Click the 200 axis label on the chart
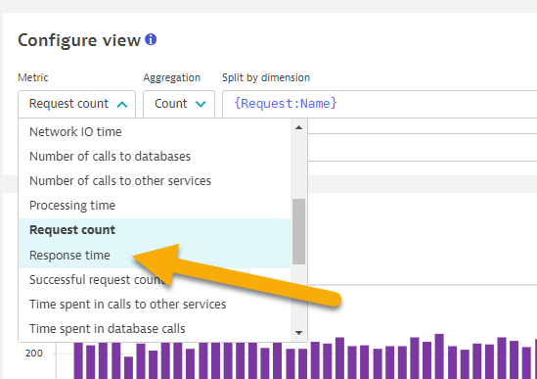This screenshot has width=537, height=379. pyautogui.click(x=34, y=354)
